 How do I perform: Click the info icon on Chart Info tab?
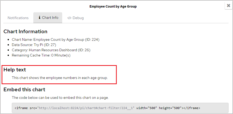tap(40, 18)
